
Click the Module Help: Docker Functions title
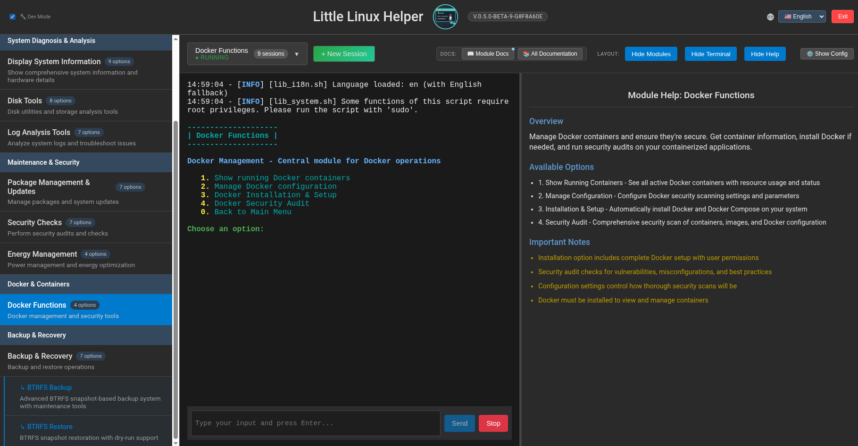[691, 95]
